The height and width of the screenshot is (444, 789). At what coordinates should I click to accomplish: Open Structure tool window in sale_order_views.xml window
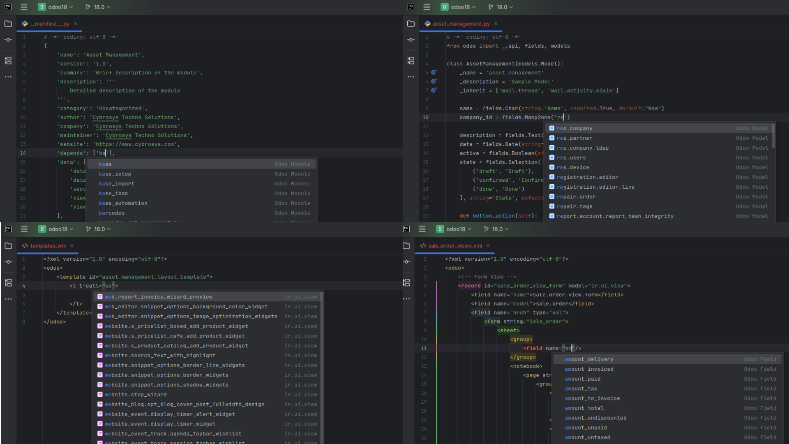(406, 283)
